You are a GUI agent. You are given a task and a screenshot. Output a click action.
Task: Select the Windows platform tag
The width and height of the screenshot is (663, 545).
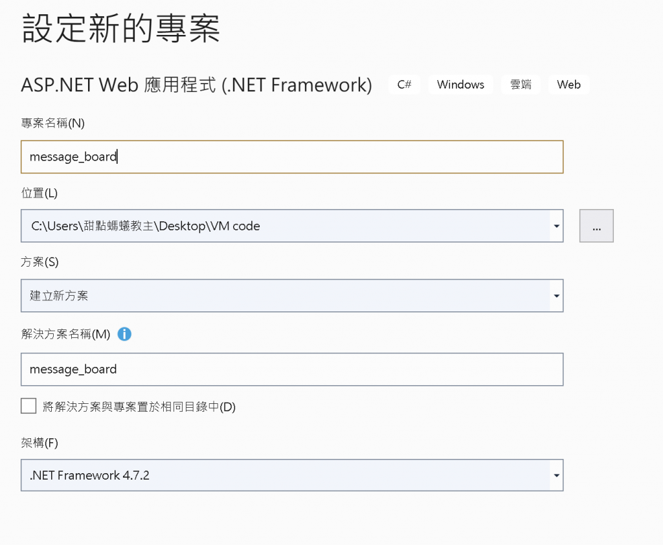click(460, 85)
